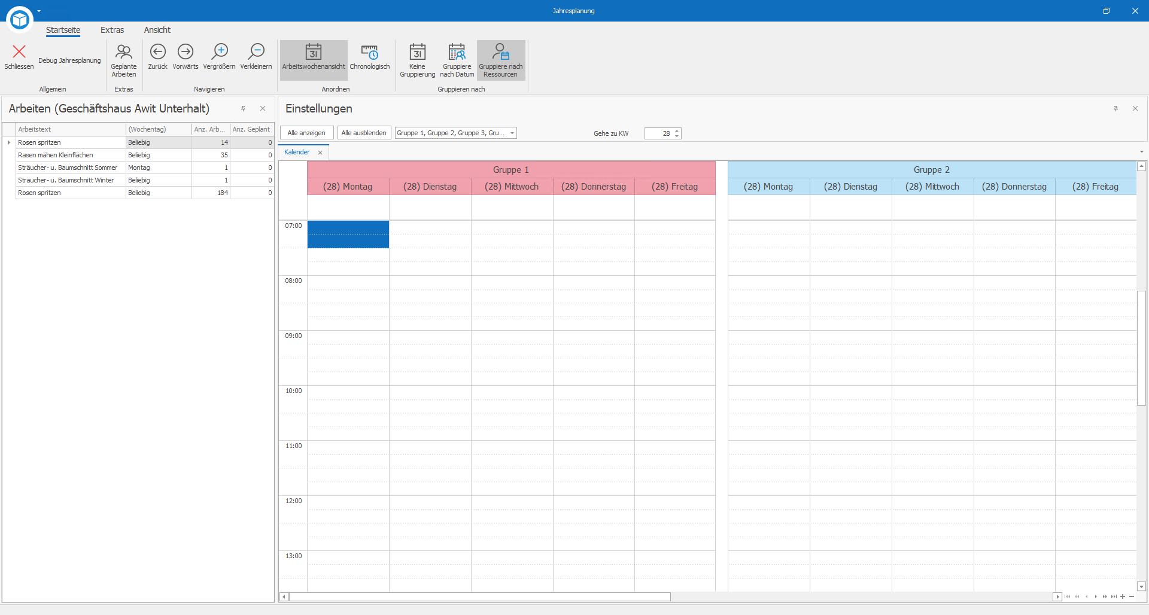Navigate forward with Vorwärts
This screenshot has height=615, width=1149.
tap(186, 57)
